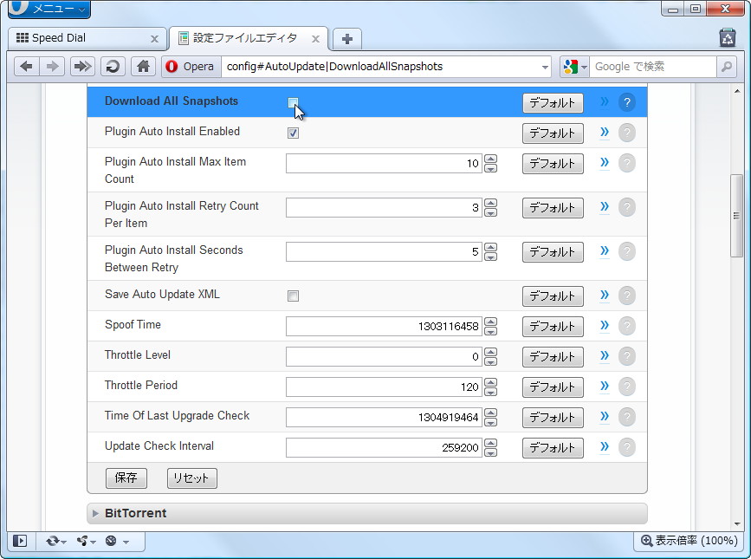751x559 pixels.
Task: Close the 設定ファイルエディタ tab
Action: pyautogui.click(x=315, y=39)
